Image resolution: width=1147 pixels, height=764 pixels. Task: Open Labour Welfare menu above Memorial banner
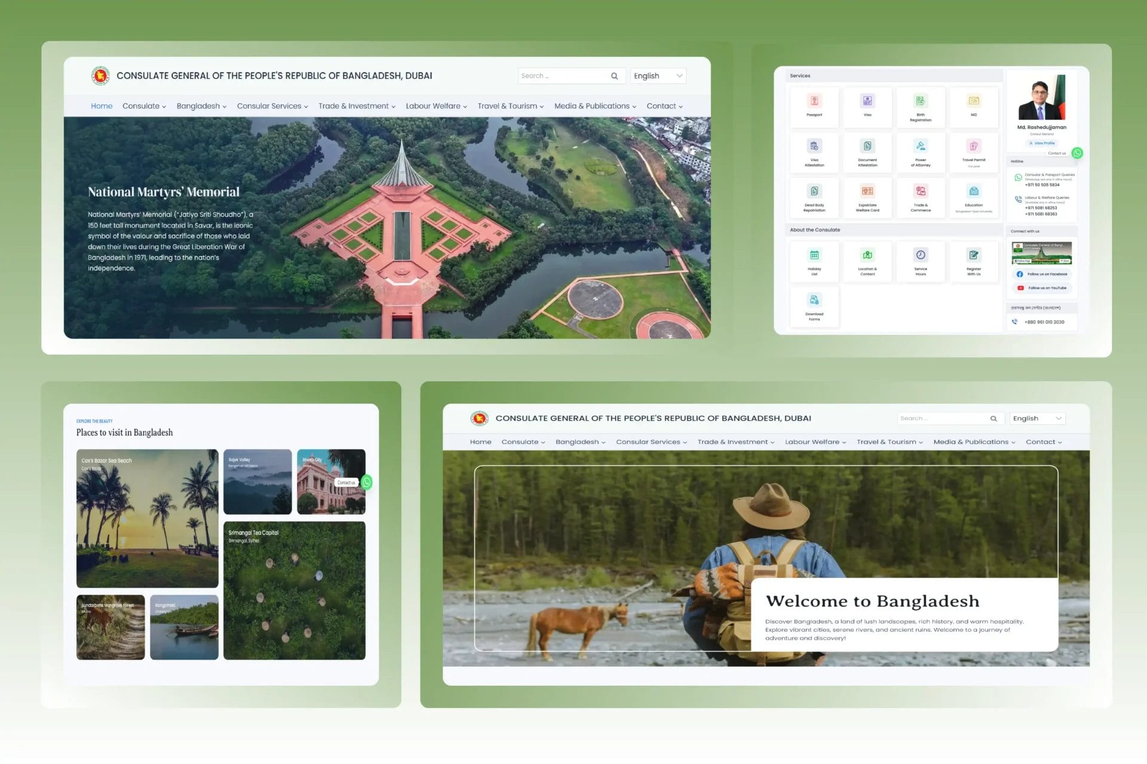pyautogui.click(x=436, y=106)
